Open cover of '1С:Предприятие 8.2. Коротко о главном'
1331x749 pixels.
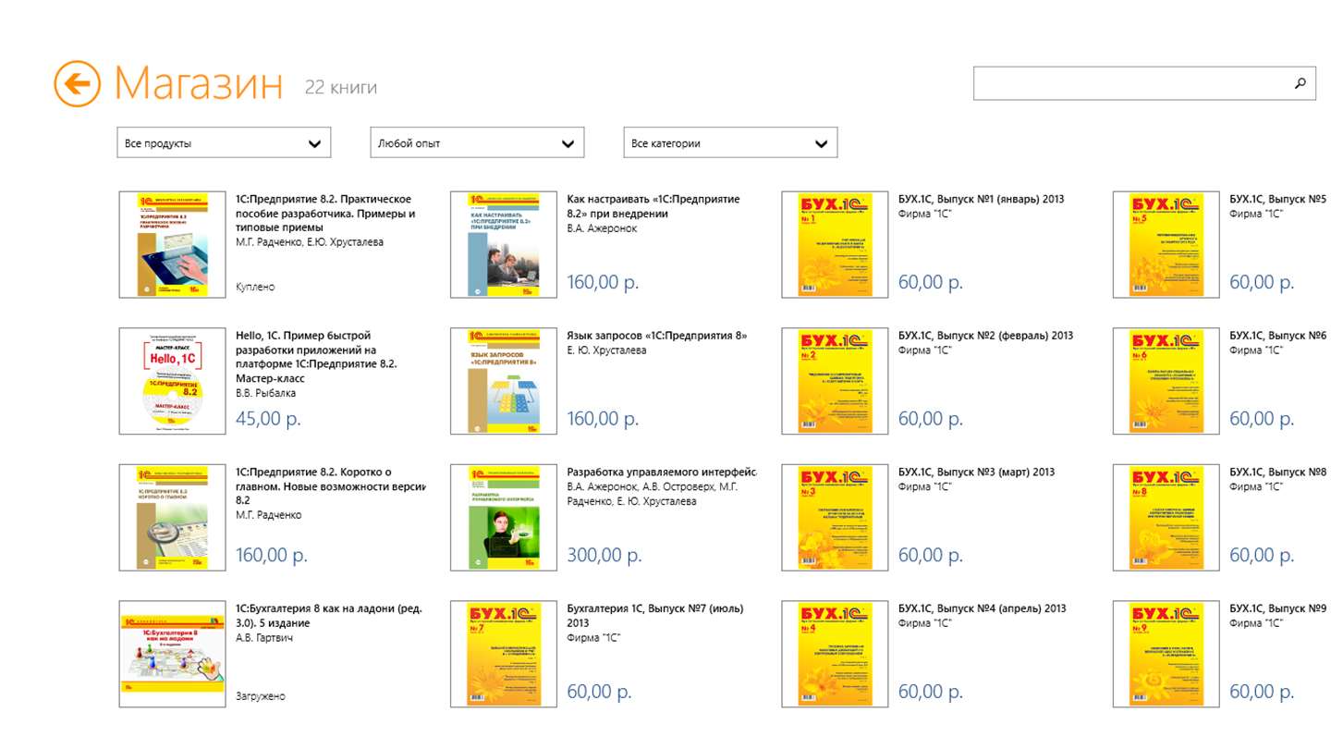click(172, 518)
